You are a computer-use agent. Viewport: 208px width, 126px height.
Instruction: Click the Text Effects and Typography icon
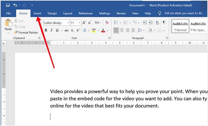[x=85, y=30]
